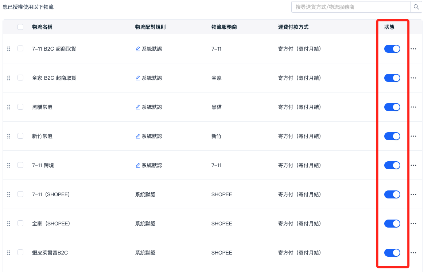Image resolution: width=424 pixels, height=272 pixels.
Task: Click 系統默認 link in 新竹常溫 row
Action: coord(152,137)
